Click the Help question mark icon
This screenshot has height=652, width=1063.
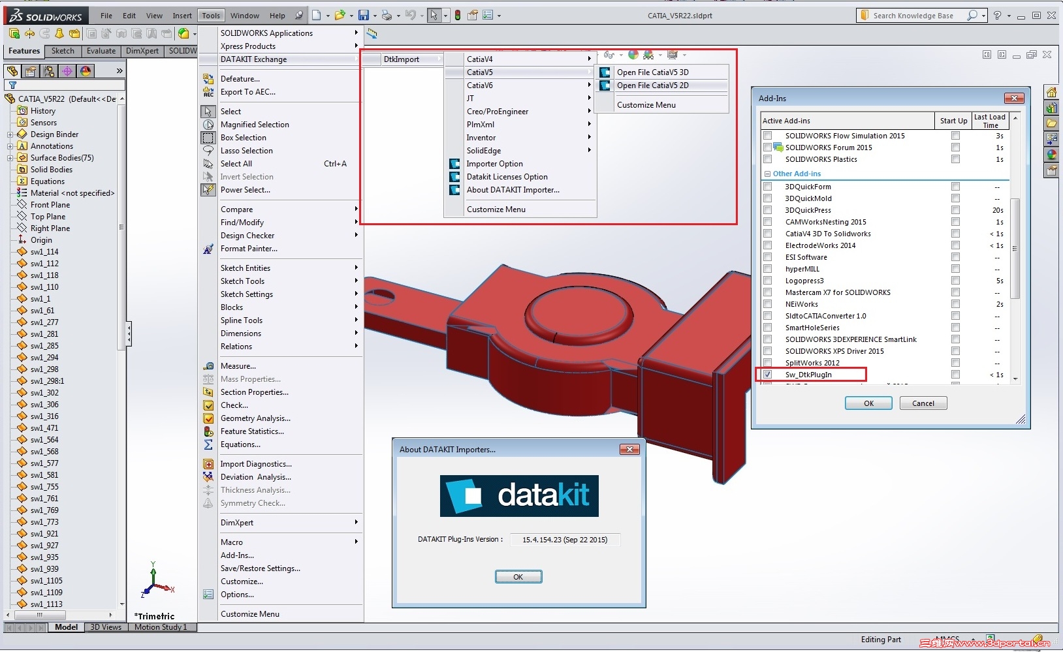pyautogui.click(x=997, y=15)
